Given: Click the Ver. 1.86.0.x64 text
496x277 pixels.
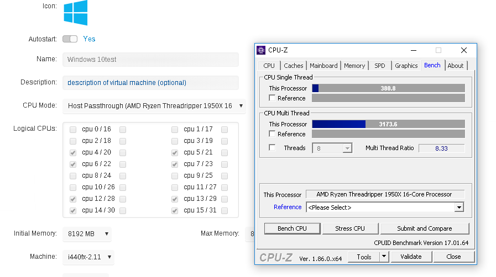Looking at the screenshot, I should pos(321,259).
